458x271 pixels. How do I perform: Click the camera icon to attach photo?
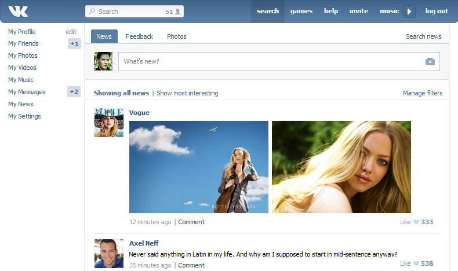coord(430,61)
